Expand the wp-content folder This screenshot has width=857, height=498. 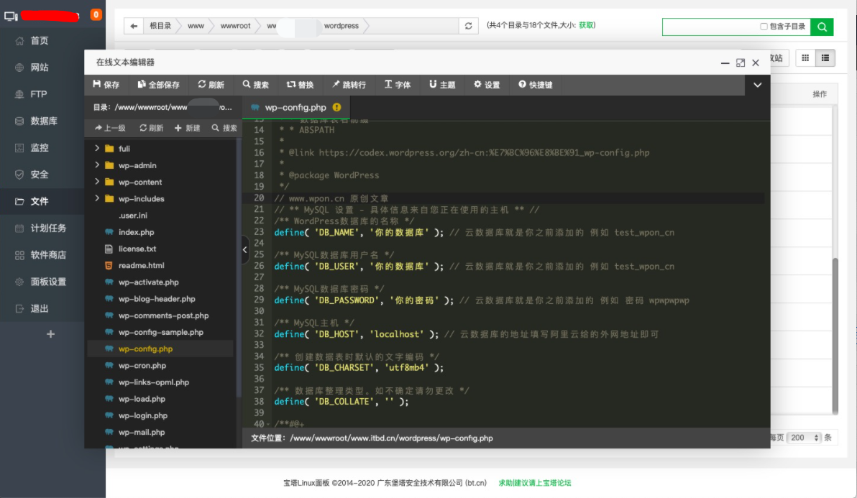(97, 182)
